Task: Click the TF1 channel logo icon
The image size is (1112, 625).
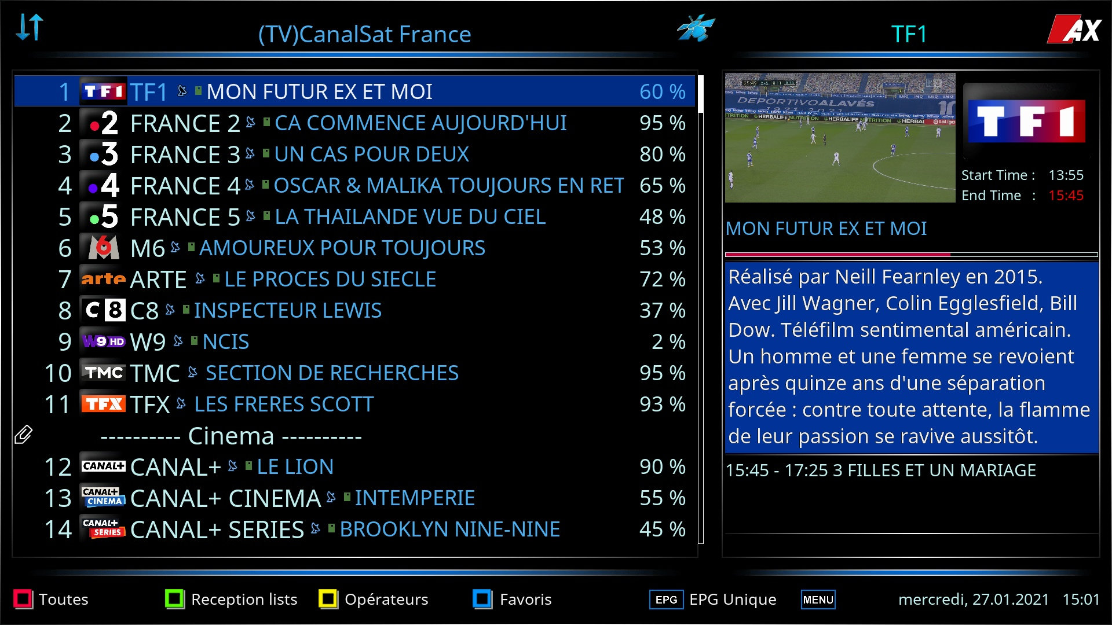Action: tap(103, 91)
